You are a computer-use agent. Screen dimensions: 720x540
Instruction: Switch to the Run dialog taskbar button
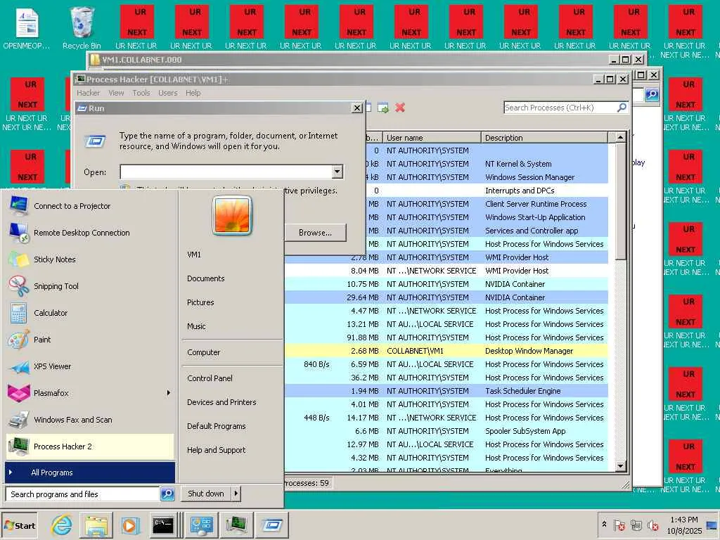(x=272, y=525)
